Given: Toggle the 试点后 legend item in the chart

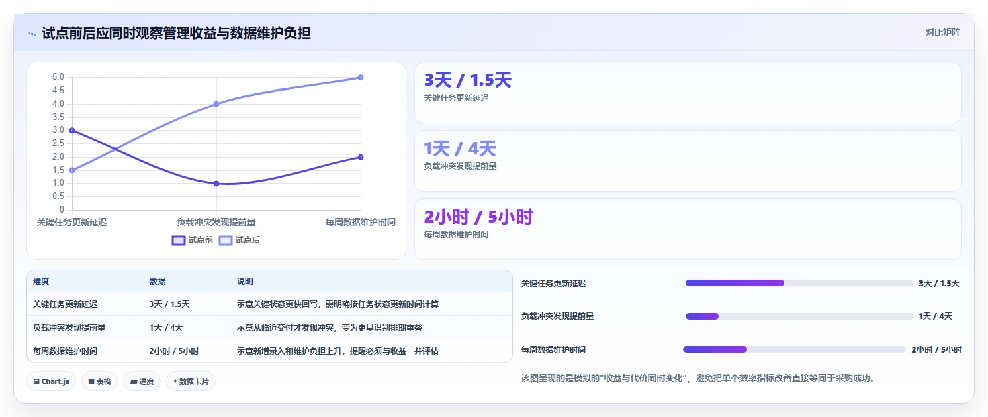Looking at the screenshot, I should [x=239, y=240].
